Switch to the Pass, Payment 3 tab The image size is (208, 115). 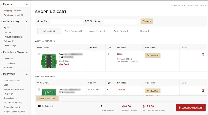click(73, 31)
